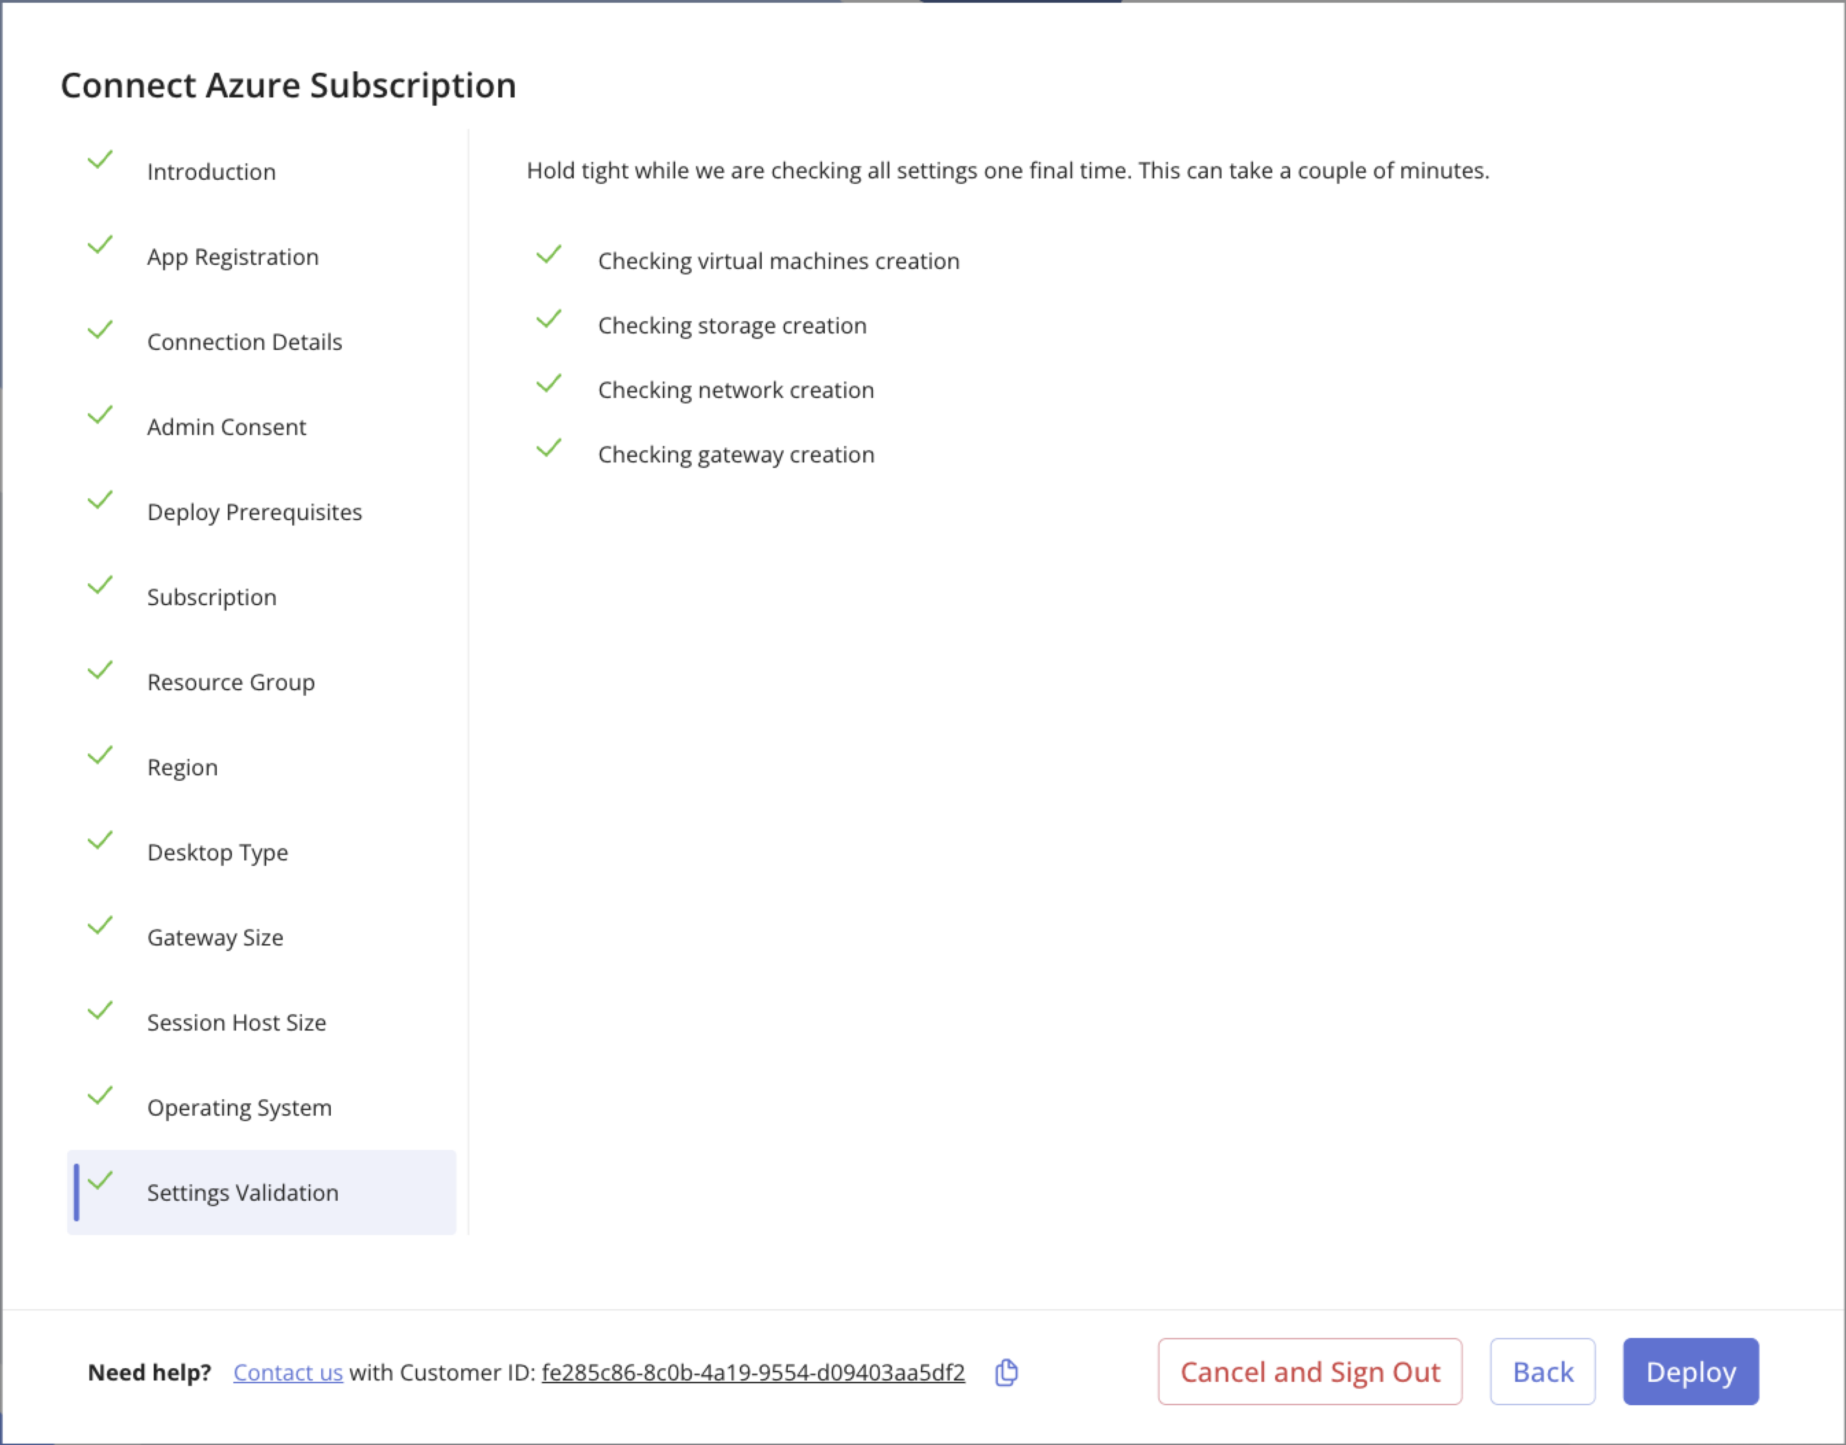
Task: Select the Deploy Prerequisites step
Action: click(254, 512)
